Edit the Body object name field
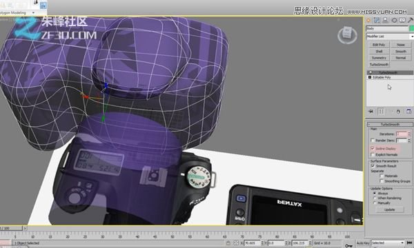Viewport: 414px width, 248px height. point(387,28)
